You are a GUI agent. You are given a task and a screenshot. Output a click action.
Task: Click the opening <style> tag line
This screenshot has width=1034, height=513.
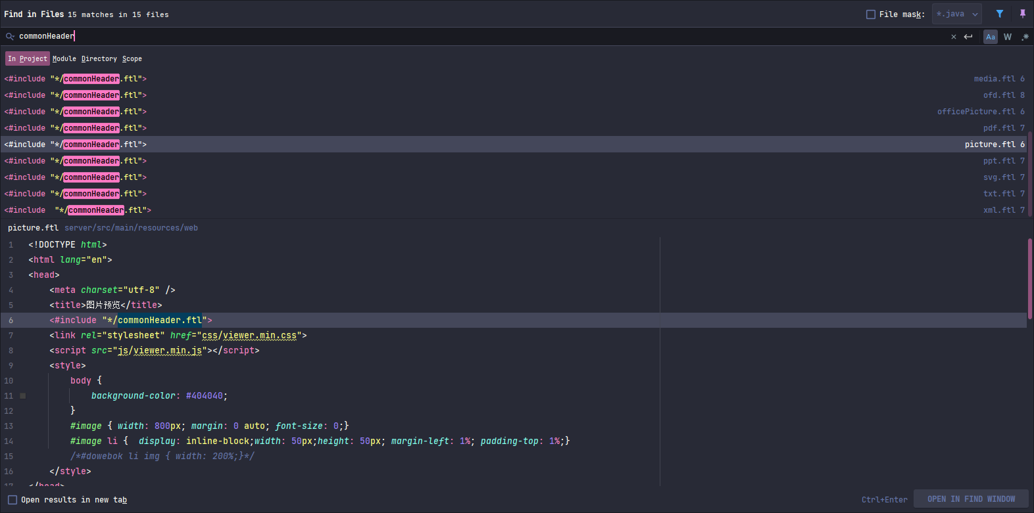pos(68,366)
